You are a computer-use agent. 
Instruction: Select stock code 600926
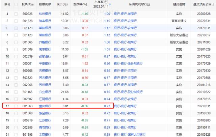pyautogui.click(x=28, y=14)
